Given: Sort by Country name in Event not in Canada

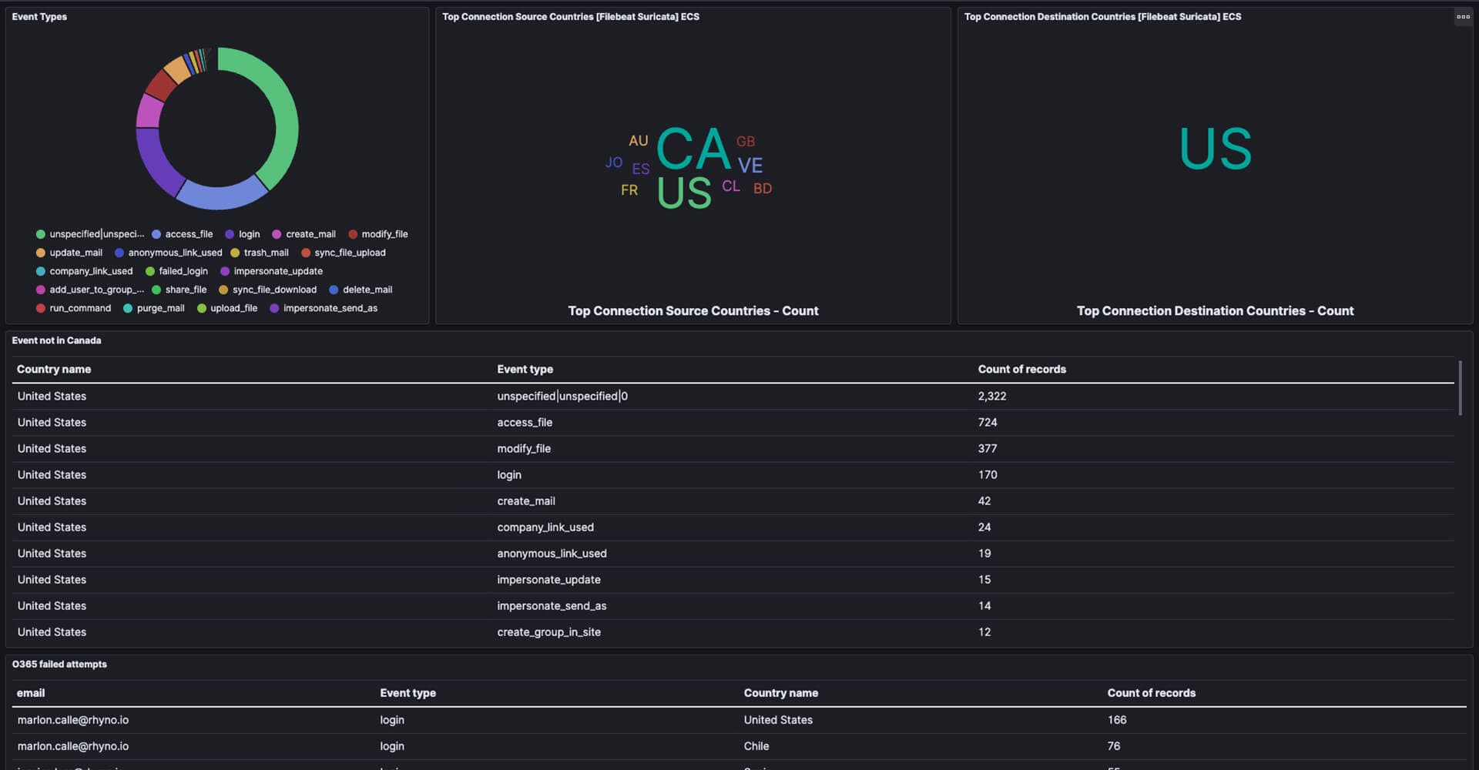Looking at the screenshot, I should [x=54, y=370].
